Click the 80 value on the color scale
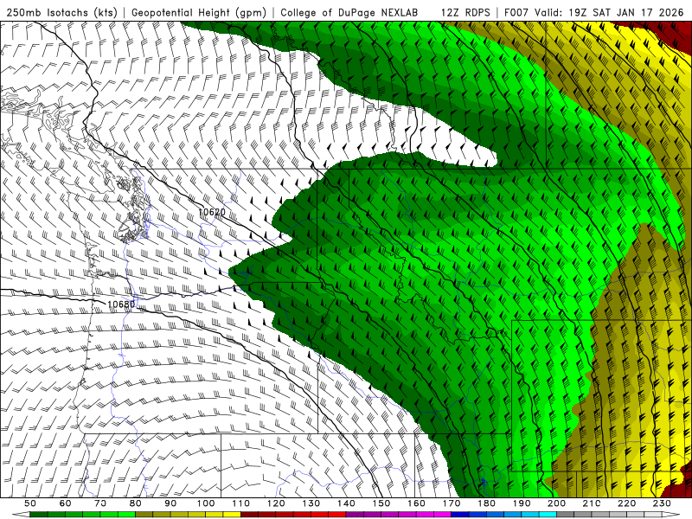Screen dimensions: 692x519 coord(136,503)
